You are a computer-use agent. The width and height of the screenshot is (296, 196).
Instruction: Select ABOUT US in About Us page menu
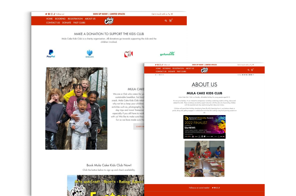pyautogui.click(x=190, y=68)
